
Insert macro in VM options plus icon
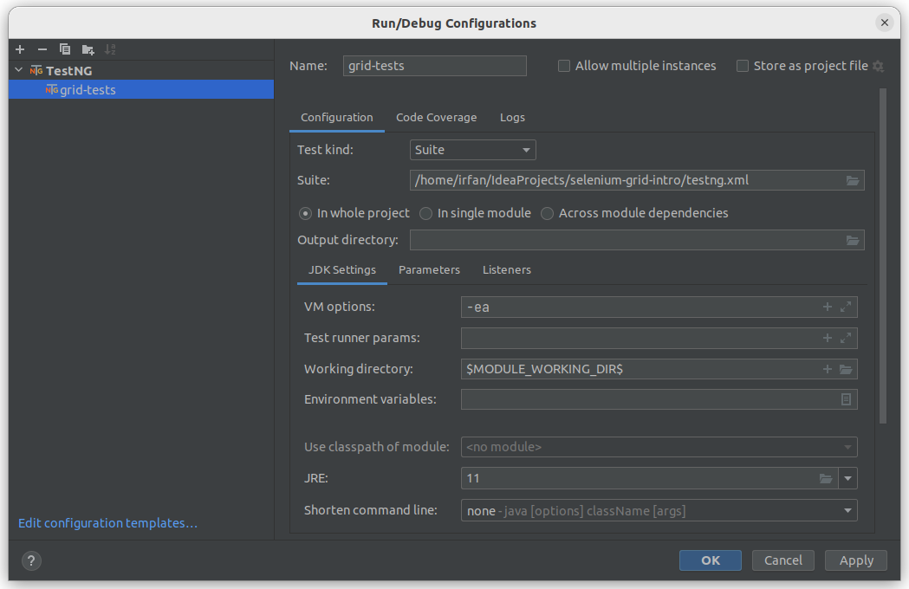click(828, 307)
